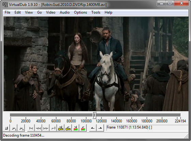Screen dimensions: 191x141
Task: Click the Stop playback button
Action: tap(6, 128)
